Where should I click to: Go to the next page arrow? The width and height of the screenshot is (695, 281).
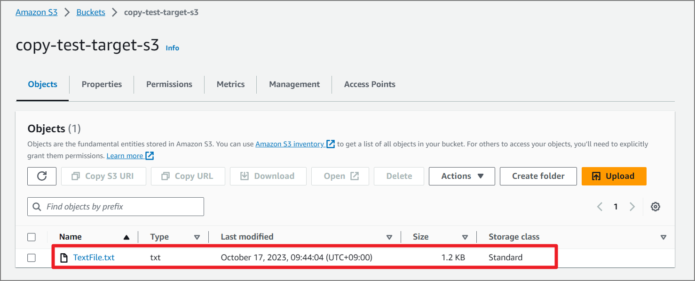pos(632,207)
